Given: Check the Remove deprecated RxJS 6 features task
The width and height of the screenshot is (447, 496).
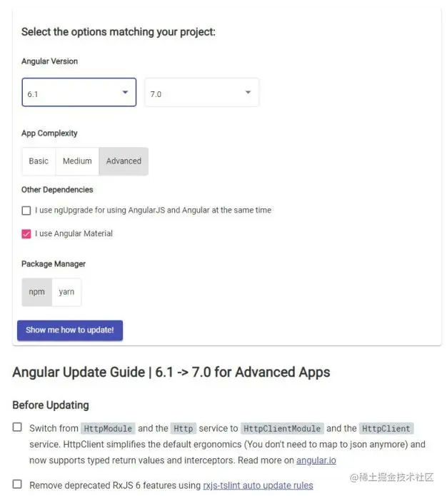Looking at the screenshot, I should pyautogui.click(x=17, y=484).
